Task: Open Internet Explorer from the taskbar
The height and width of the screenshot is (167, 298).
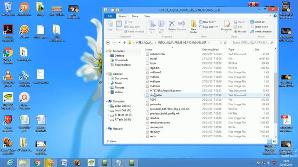Action: [x=10, y=163]
